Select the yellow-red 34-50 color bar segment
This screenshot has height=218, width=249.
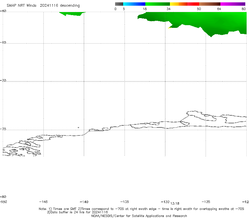point(184,4)
